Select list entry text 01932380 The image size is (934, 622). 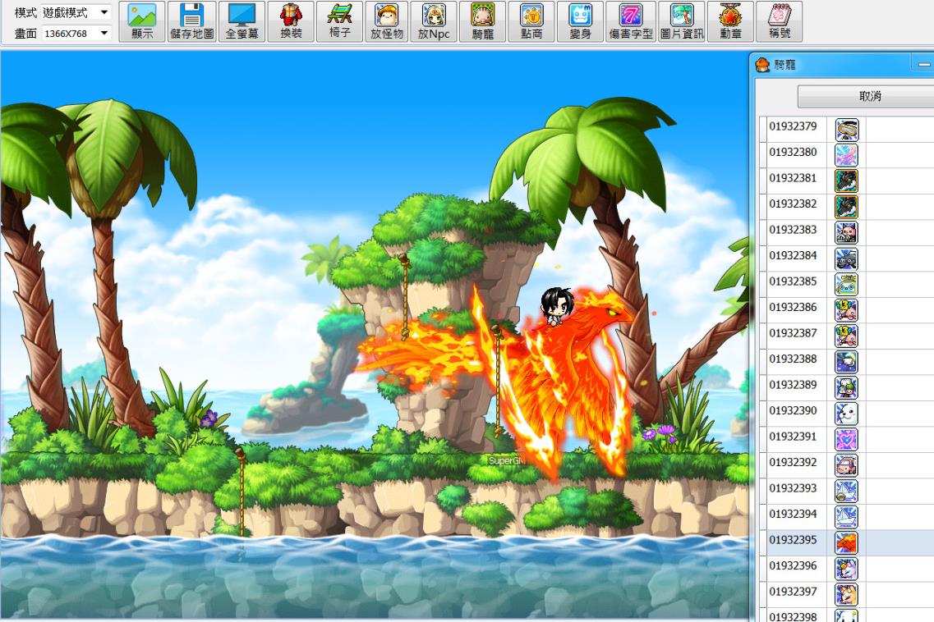793,152
